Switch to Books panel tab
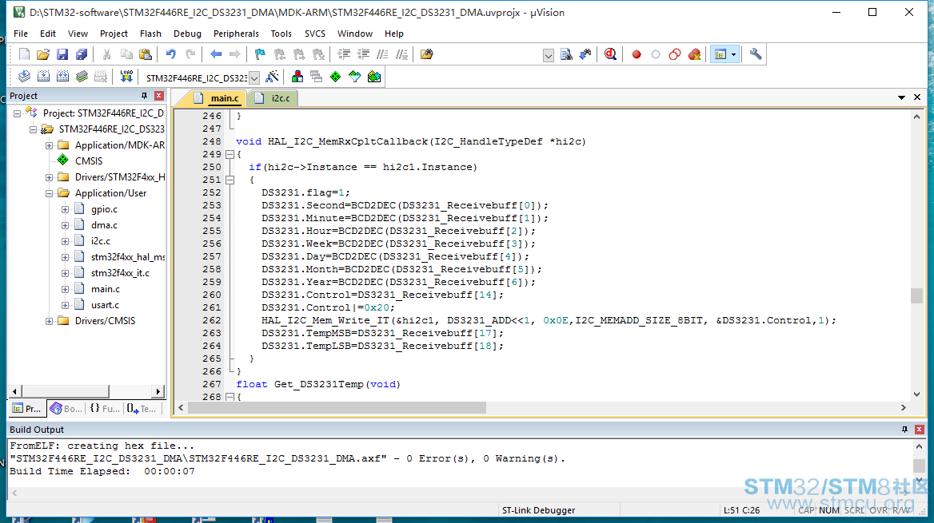The width and height of the screenshot is (934, 523). tap(66, 409)
